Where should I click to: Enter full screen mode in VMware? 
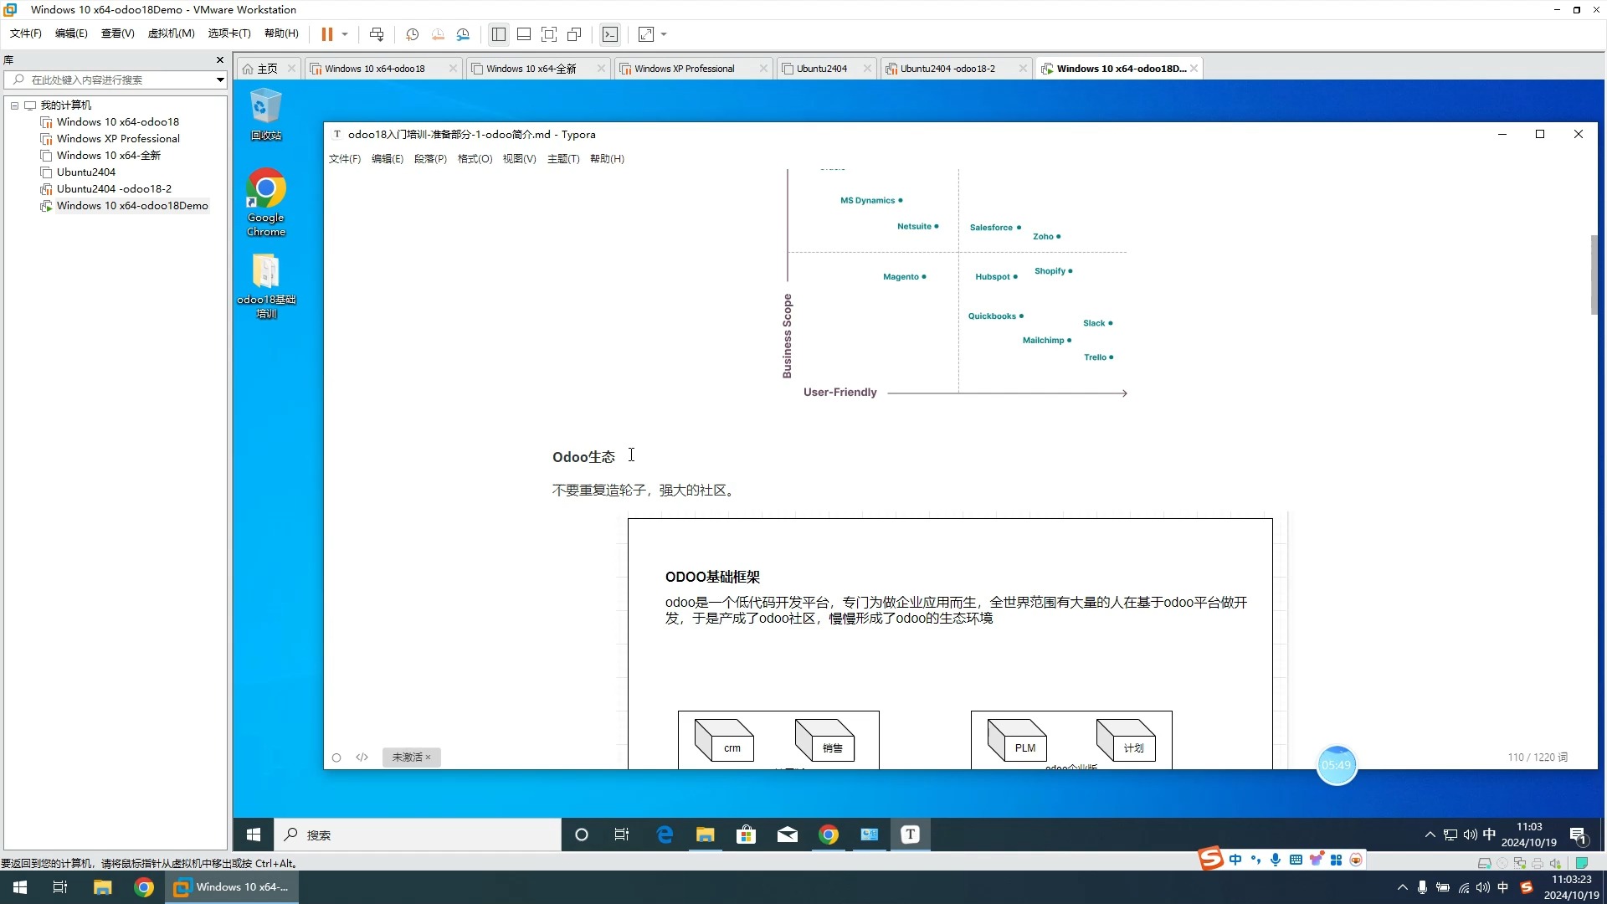click(x=549, y=34)
